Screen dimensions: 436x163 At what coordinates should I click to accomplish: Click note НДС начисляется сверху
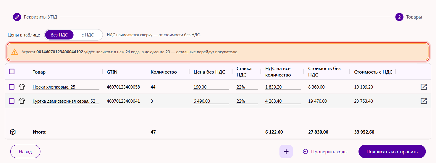[154, 35]
